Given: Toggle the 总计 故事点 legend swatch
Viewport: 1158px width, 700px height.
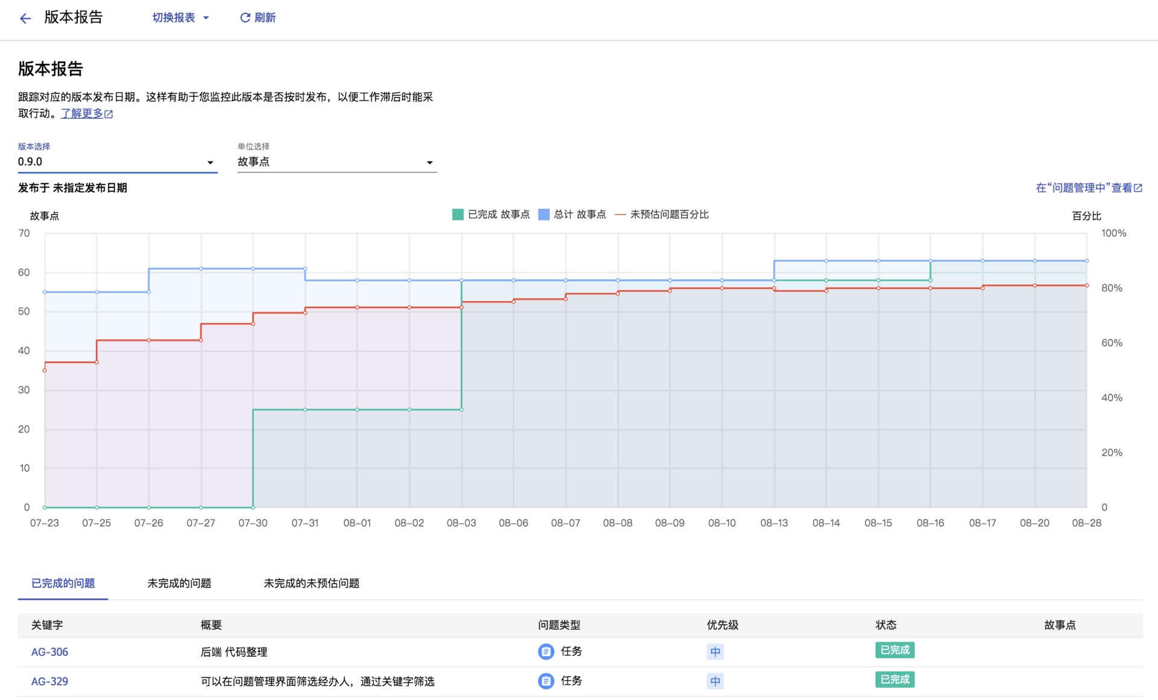Looking at the screenshot, I should click(x=543, y=215).
